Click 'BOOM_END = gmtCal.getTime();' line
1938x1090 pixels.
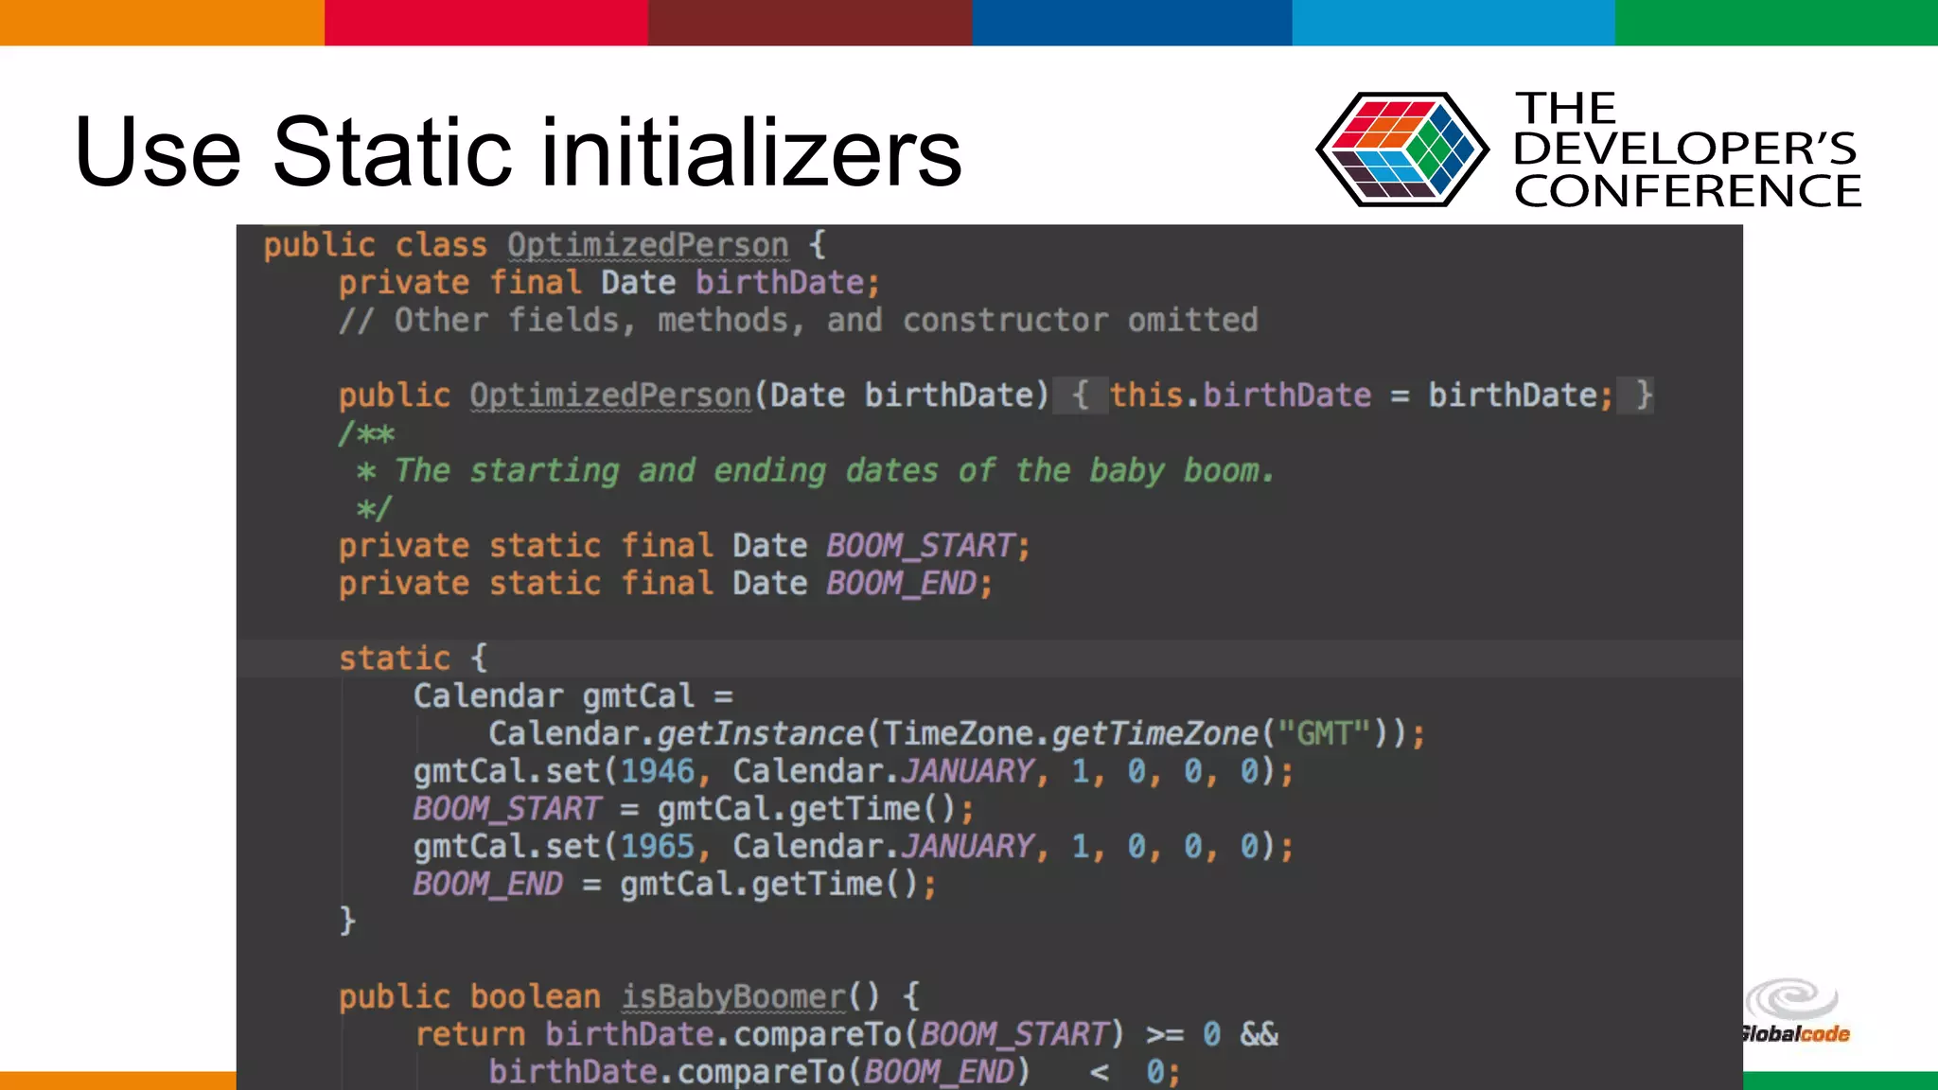675,884
